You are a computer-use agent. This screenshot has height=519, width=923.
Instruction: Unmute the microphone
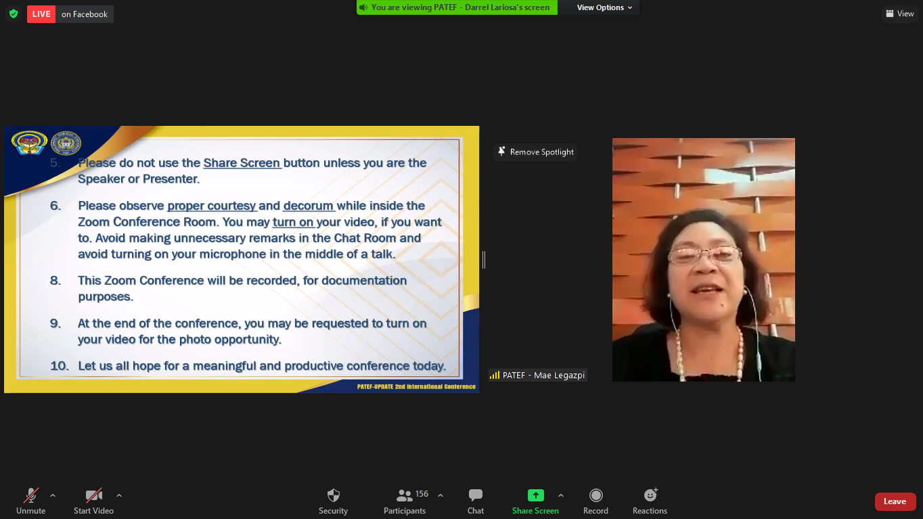(x=31, y=495)
